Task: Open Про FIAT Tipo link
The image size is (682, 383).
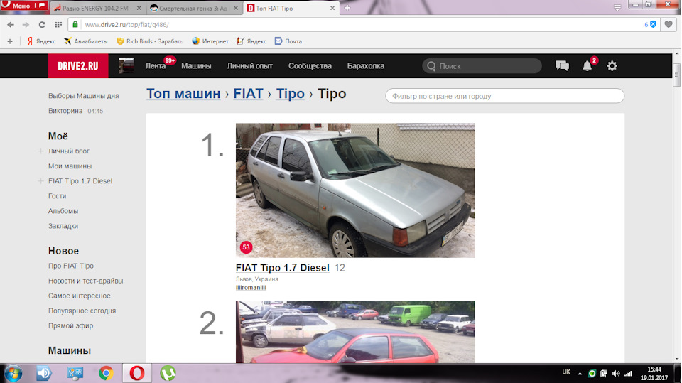Action: pos(71,266)
